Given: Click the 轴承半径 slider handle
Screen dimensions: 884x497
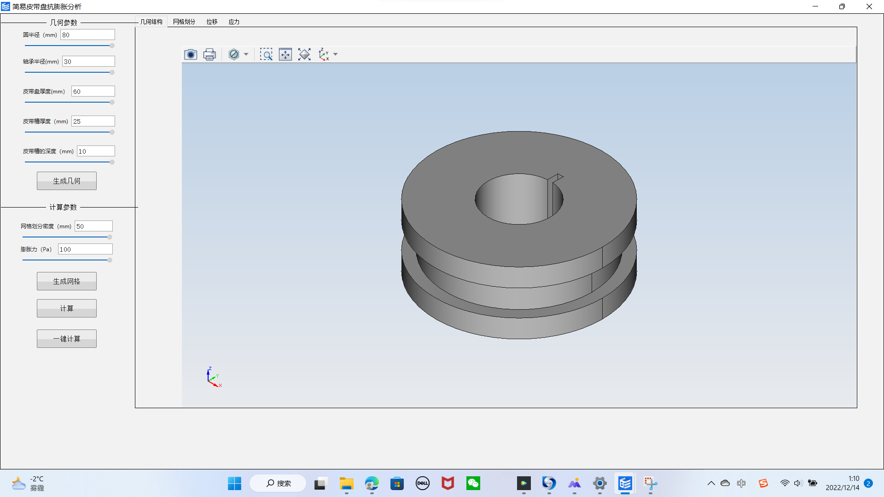Looking at the screenshot, I should [x=112, y=72].
